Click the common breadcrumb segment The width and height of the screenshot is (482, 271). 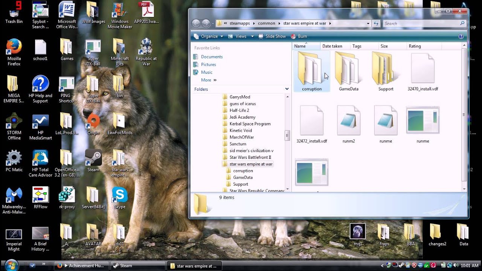[x=267, y=23]
